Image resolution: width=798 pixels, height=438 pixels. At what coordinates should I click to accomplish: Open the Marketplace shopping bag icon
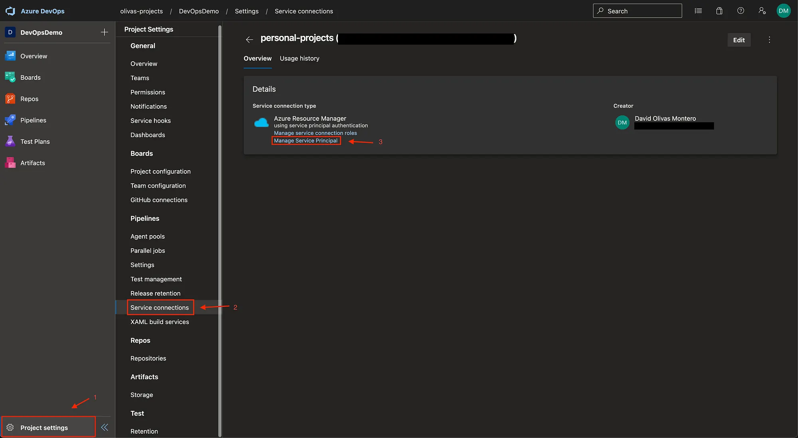tap(719, 11)
